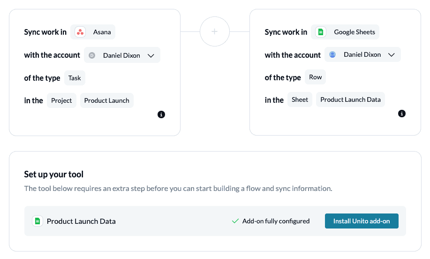The image size is (430, 259).
Task: Click the blue avatar beside Google Sheets account
Action: click(332, 54)
